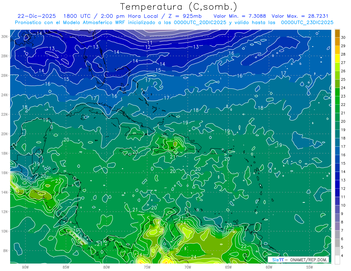
Task: Click the '28N' latitude axis label
Action: coord(4,56)
